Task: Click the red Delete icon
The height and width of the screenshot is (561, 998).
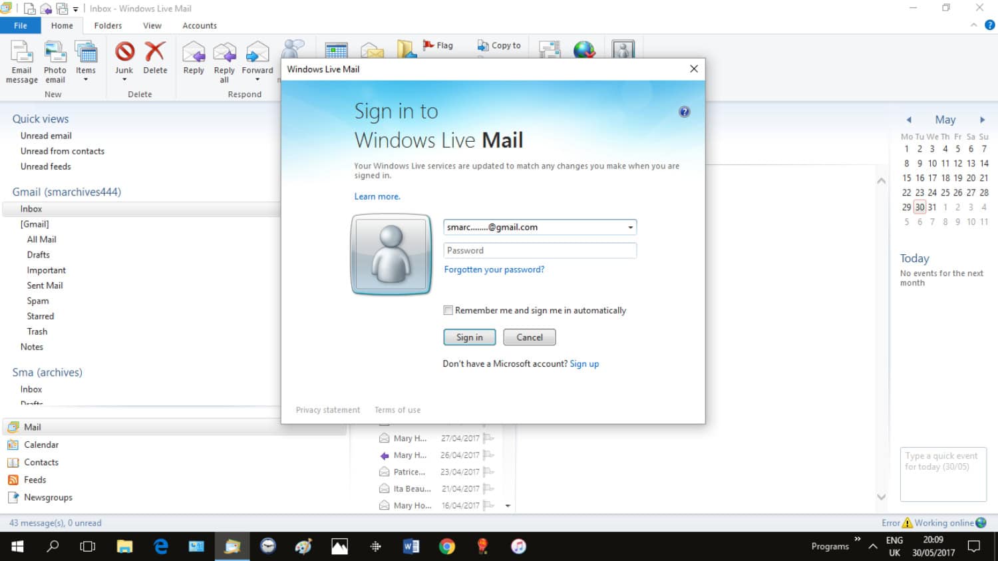Action: pyautogui.click(x=155, y=52)
